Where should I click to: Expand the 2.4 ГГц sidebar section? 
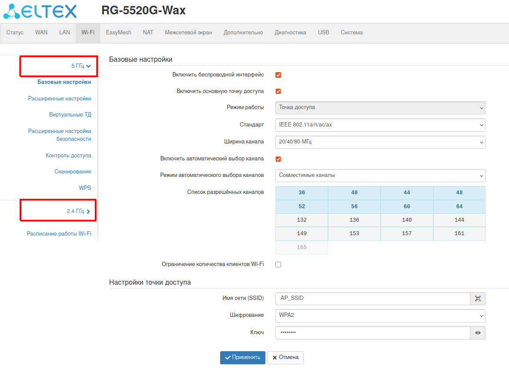[78, 211]
